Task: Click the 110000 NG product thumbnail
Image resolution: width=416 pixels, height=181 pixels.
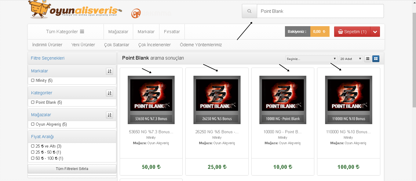Action: pos(348,100)
